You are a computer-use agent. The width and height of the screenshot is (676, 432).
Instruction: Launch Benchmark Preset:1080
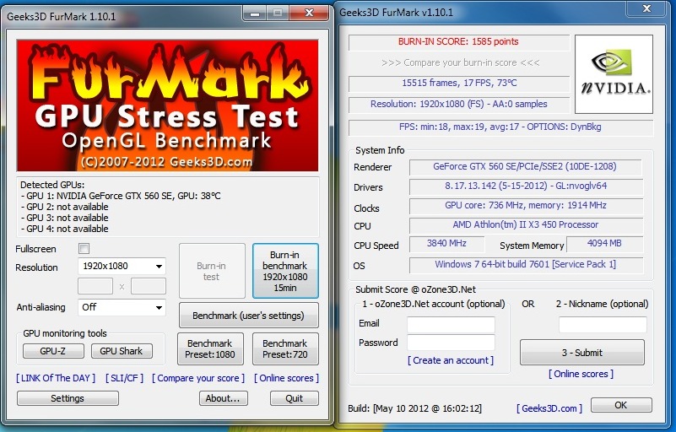pyautogui.click(x=210, y=348)
